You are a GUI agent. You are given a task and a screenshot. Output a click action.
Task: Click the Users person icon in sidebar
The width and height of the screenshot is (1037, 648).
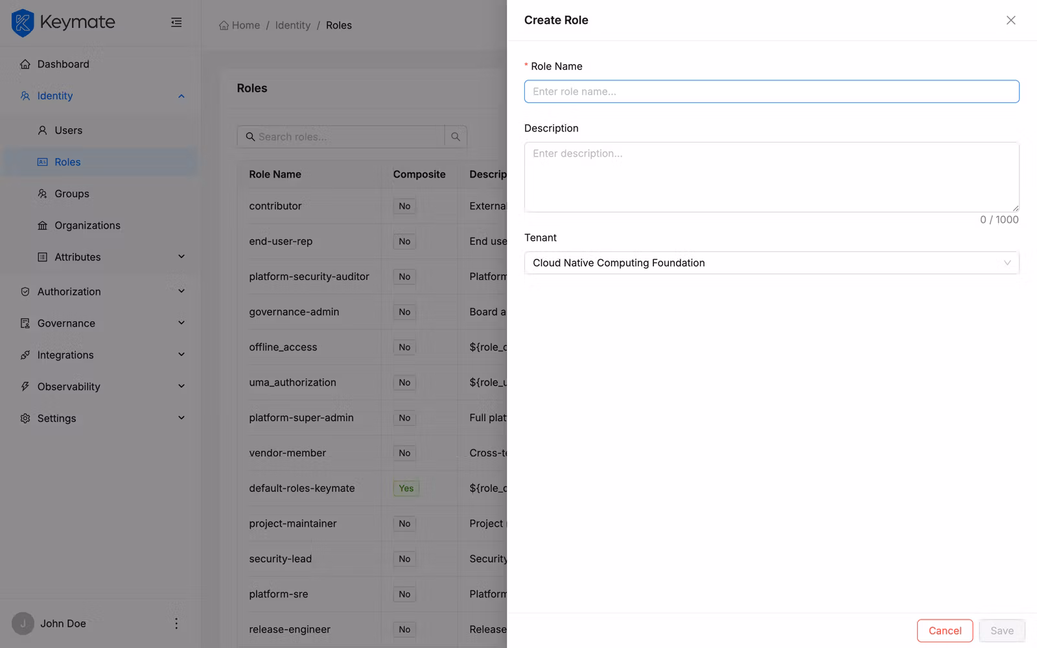click(41, 130)
